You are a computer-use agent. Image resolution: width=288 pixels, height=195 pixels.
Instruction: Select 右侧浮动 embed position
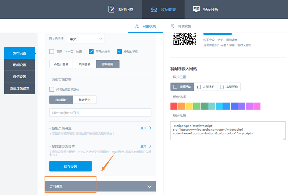[x=229, y=87]
